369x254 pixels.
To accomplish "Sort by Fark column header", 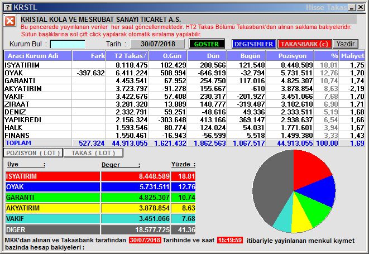I will pos(89,56).
